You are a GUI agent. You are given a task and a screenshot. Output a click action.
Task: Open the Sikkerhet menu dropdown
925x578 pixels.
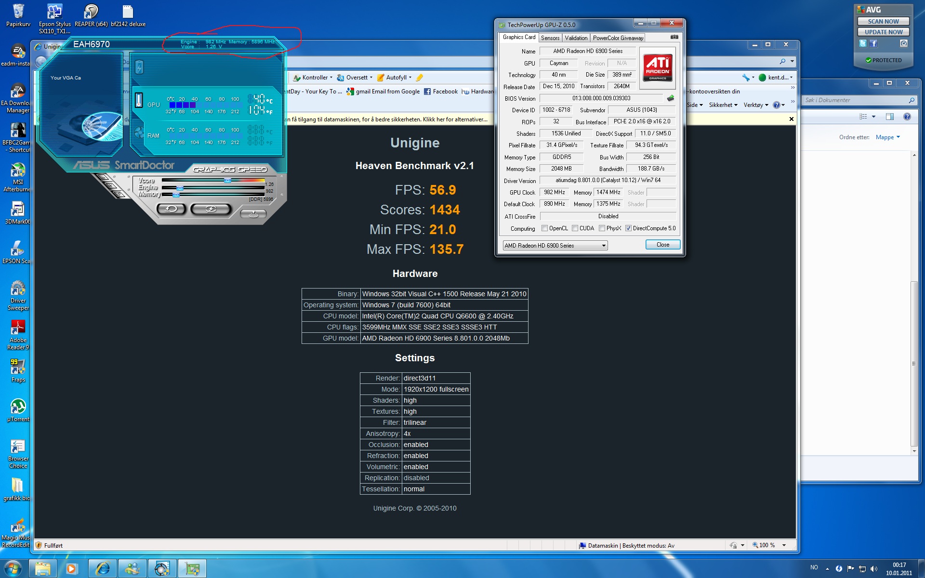click(x=723, y=105)
